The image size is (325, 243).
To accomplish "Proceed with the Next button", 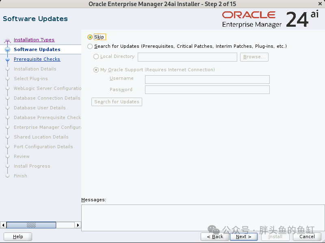I will [x=243, y=237].
